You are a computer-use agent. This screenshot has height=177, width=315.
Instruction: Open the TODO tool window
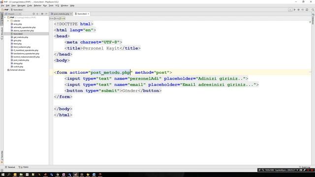coord(24,167)
